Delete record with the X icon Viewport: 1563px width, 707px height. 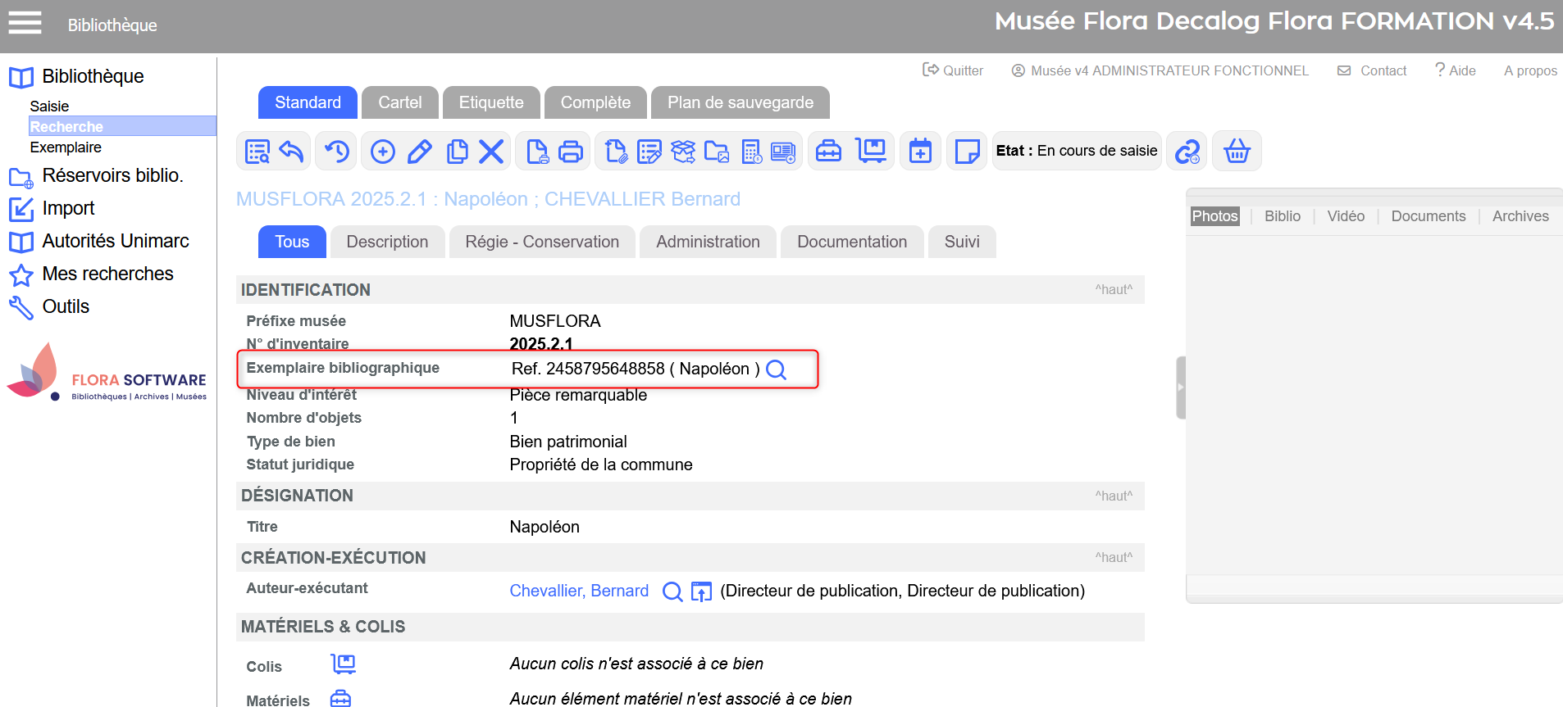click(x=491, y=152)
